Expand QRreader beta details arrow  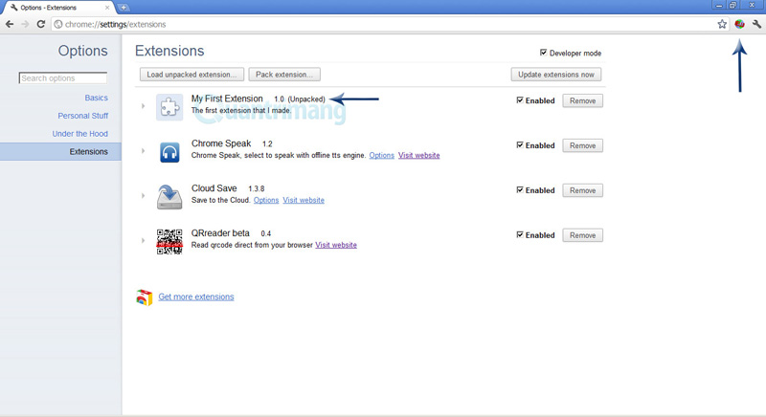coord(143,240)
